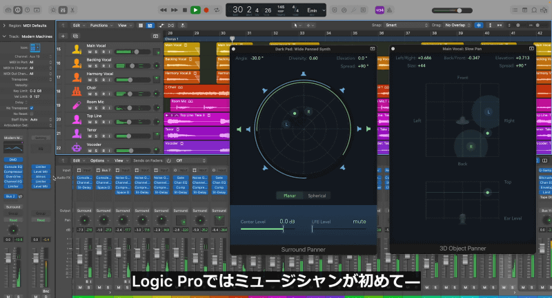Click the top center speaker icon in Surround Panner
This screenshot has height=298, width=552.
tap(303, 74)
